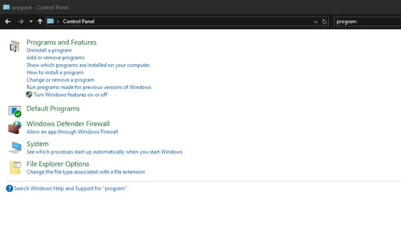Click the Windows Defender Firewall icon

(14, 127)
